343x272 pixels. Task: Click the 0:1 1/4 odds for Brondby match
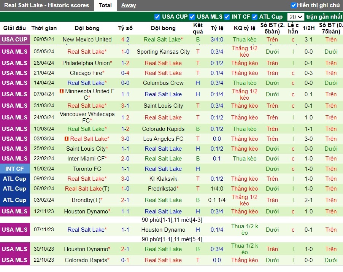217,200
